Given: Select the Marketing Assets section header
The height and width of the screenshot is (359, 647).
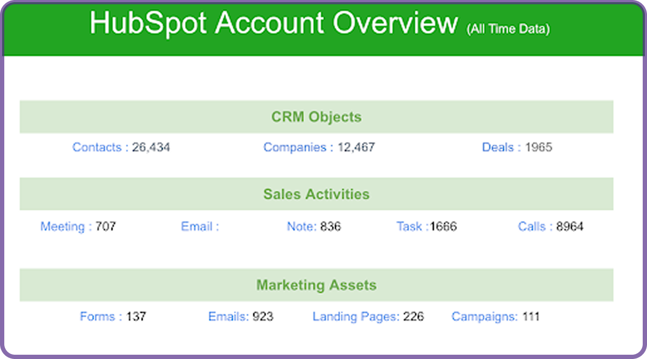Looking at the screenshot, I should (317, 285).
